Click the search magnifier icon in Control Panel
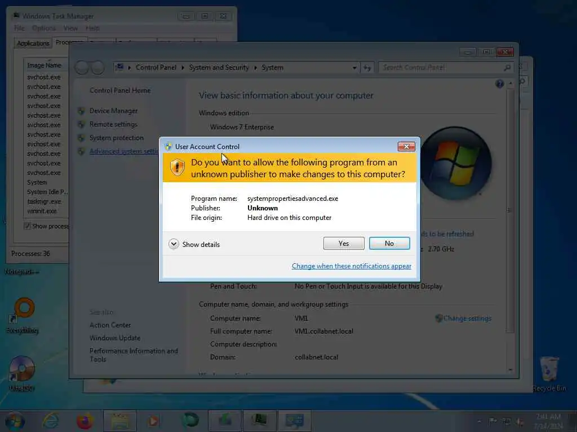The height and width of the screenshot is (432, 577). (x=508, y=67)
